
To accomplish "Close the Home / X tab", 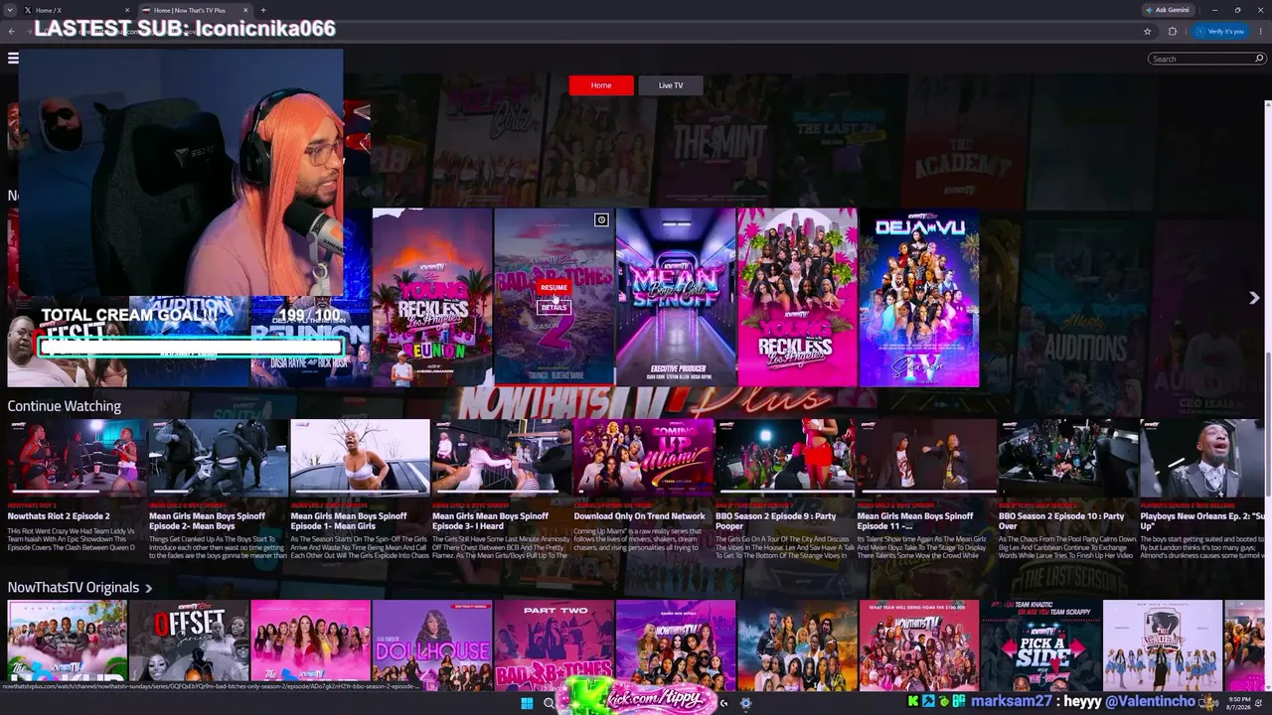I will pyautogui.click(x=126, y=10).
